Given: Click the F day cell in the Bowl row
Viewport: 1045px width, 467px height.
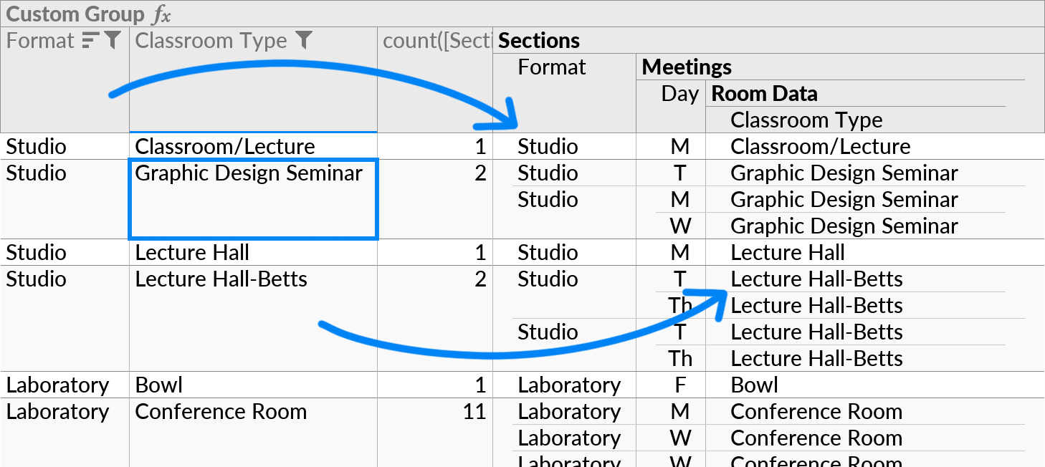Looking at the screenshot, I should [x=679, y=385].
